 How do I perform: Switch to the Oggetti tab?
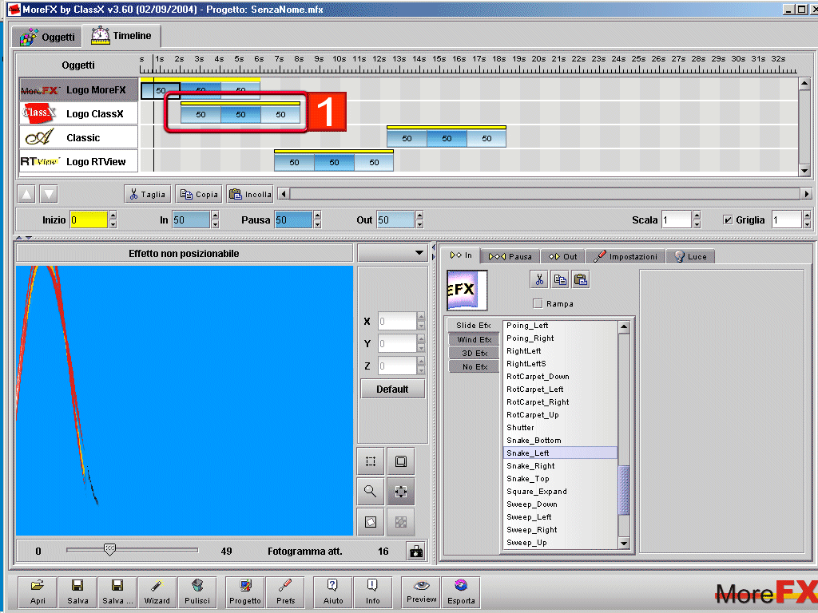coord(48,37)
